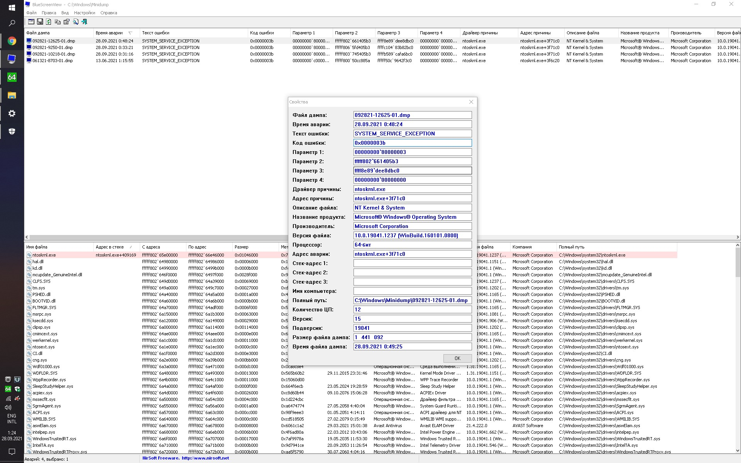This screenshot has height=463, width=741.
Task: Refresh the crash list via toolbar icon
Action: pyautogui.click(x=49, y=22)
